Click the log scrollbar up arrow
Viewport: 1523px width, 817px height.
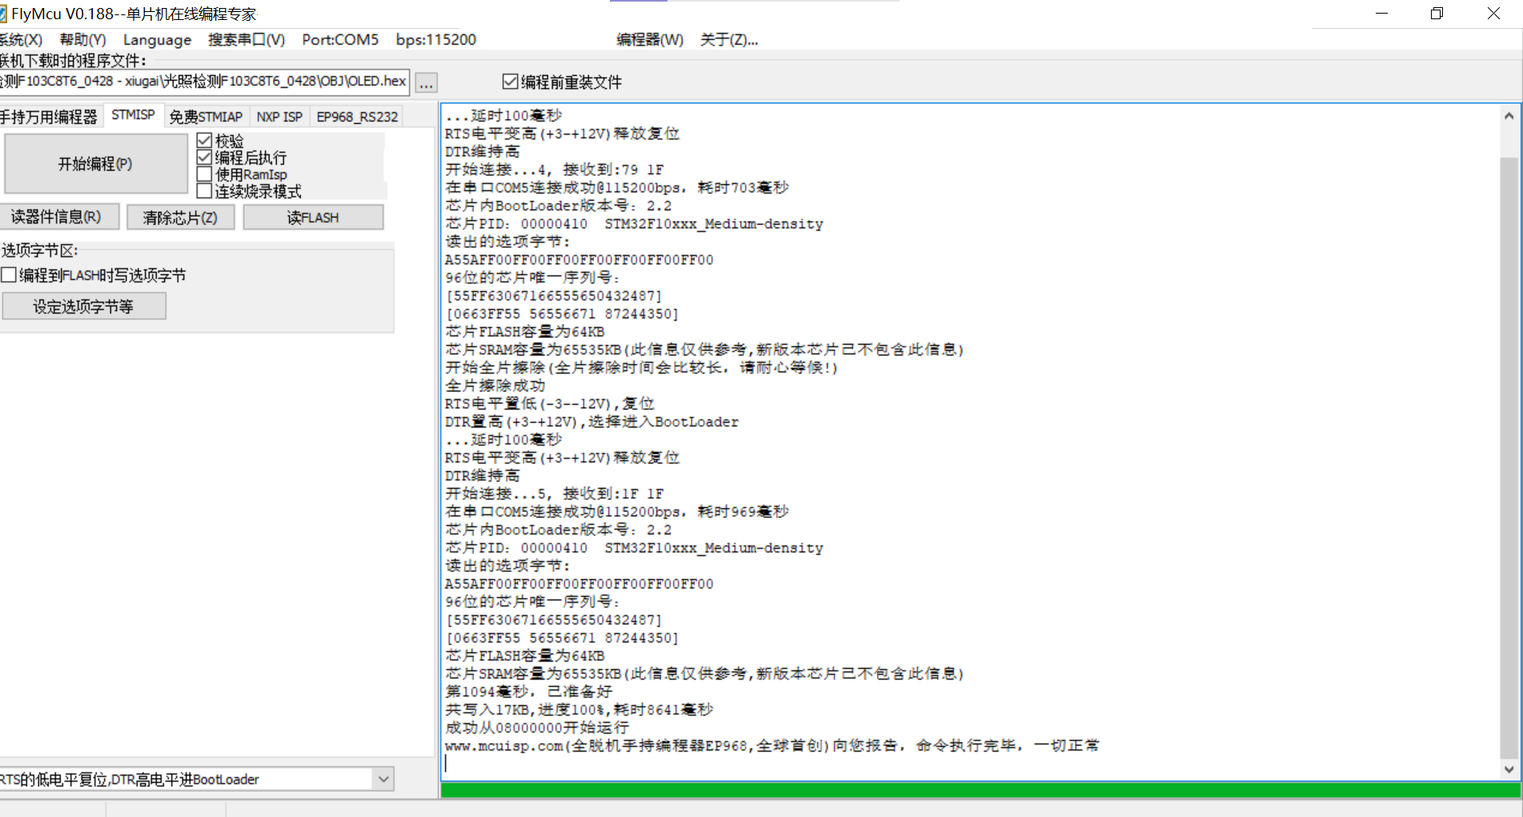click(x=1509, y=116)
